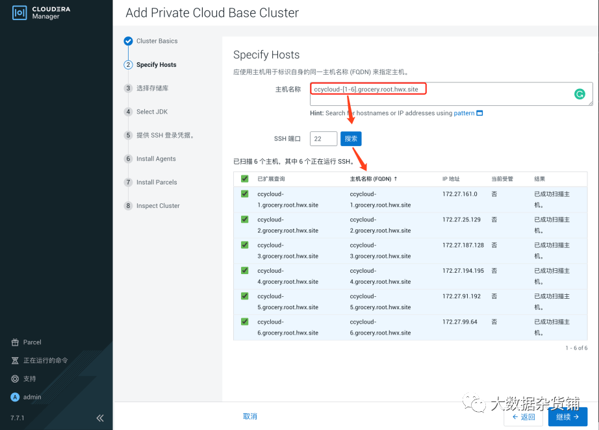This screenshot has height=430, width=599.
Task: Click step 6 number circle
Action: 129,158
